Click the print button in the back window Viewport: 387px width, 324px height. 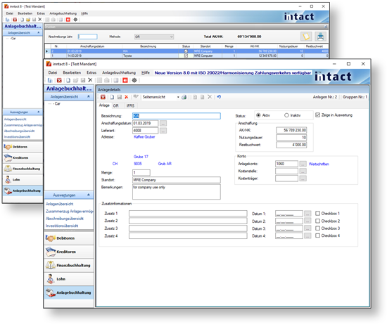[320, 37]
